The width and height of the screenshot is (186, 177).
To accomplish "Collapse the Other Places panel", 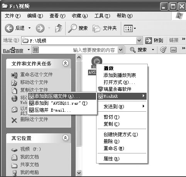I will click(66, 138).
